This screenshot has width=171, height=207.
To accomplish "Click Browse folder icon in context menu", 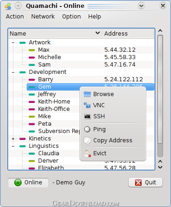I will pyautogui.click(x=87, y=94).
